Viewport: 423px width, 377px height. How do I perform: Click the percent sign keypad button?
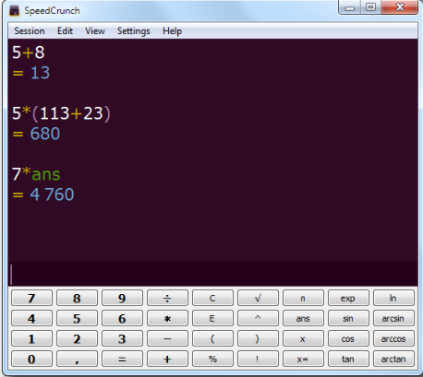(x=212, y=359)
